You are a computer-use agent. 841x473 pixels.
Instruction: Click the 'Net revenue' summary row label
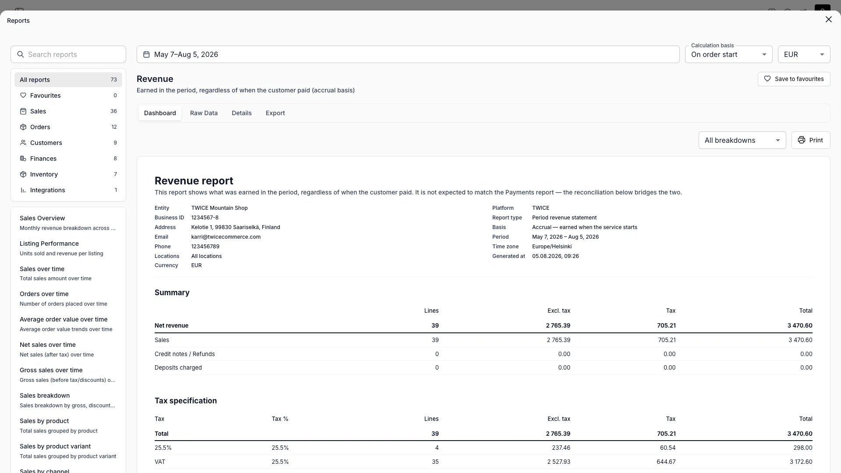171,325
